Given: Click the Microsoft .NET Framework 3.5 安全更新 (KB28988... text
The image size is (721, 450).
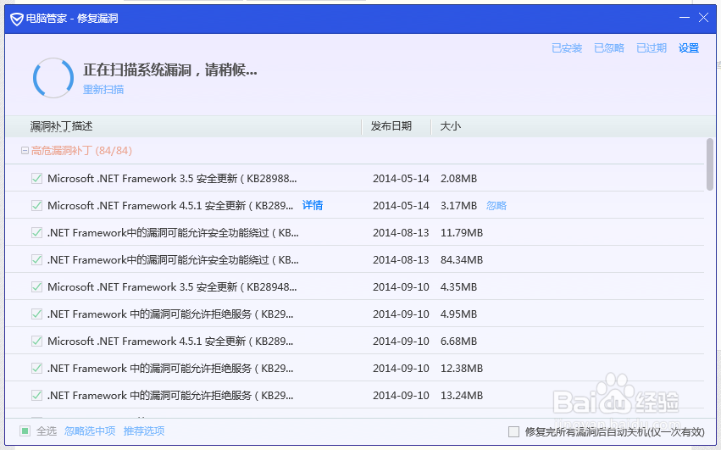Looking at the screenshot, I should click(172, 178).
